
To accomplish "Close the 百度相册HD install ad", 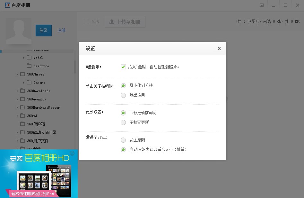I will (72, 153).
